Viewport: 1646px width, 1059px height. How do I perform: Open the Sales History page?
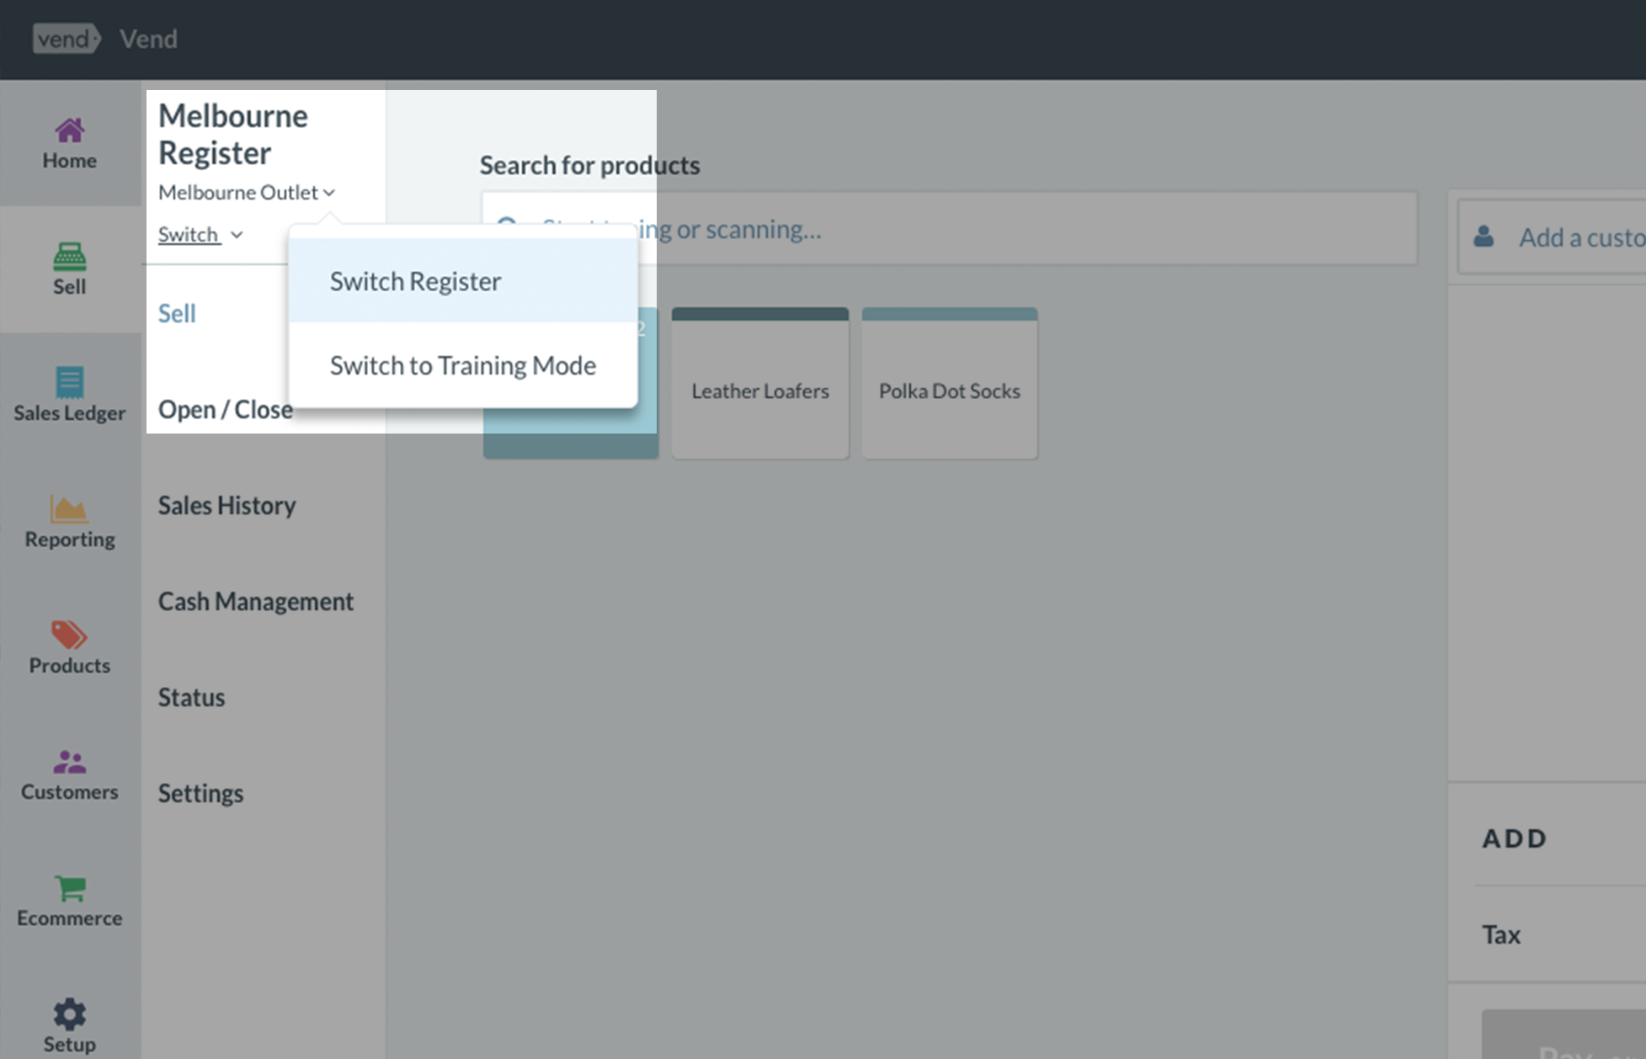tap(226, 505)
